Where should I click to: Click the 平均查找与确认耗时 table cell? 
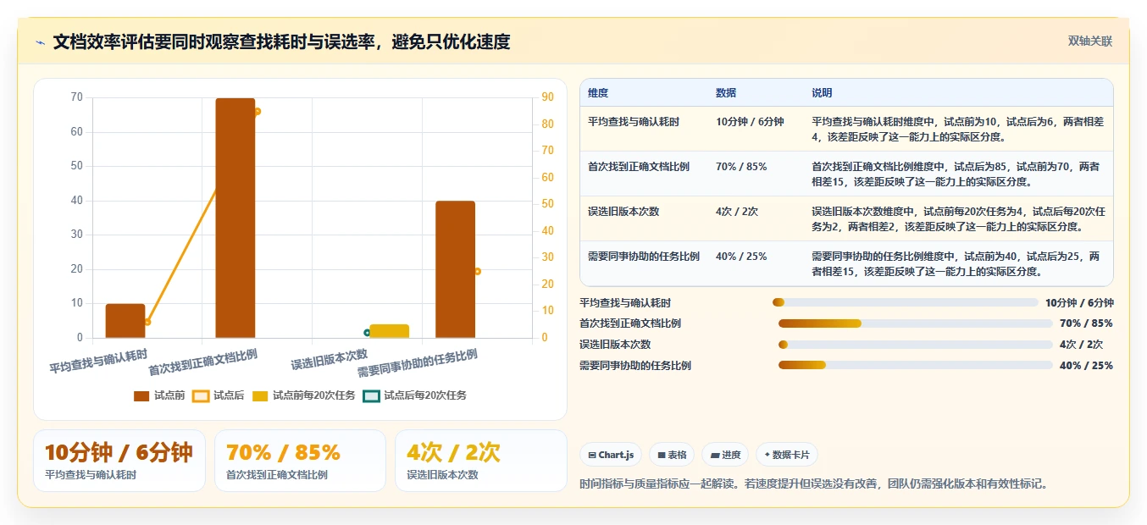(643, 129)
